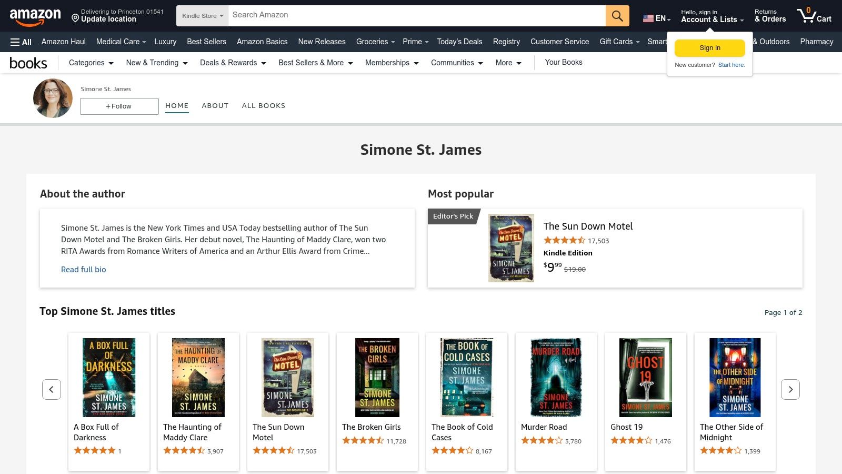Open New Releases
This screenshot has width=842, height=474.
click(x=322, y=42)
